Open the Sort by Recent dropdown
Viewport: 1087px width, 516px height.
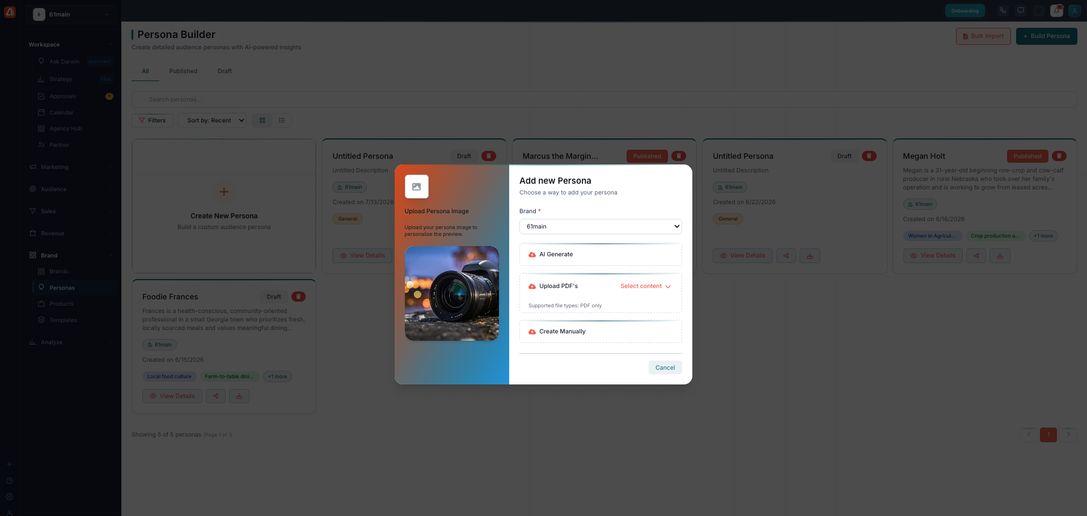click(213, 120)
